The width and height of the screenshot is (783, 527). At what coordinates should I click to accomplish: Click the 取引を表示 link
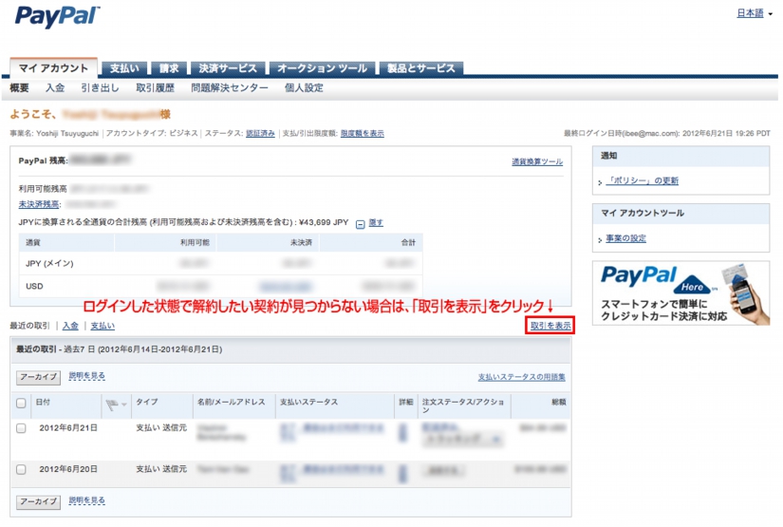click(550, 326)
